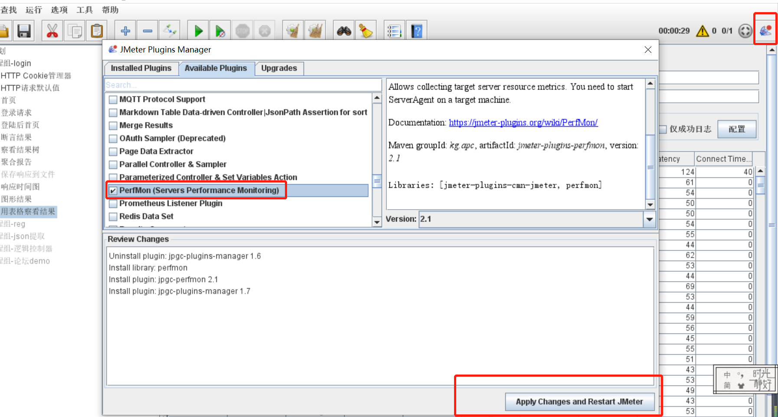Check MQTT Protocol Support plugin
Screen dimensions: 778x417
(113, 100)
